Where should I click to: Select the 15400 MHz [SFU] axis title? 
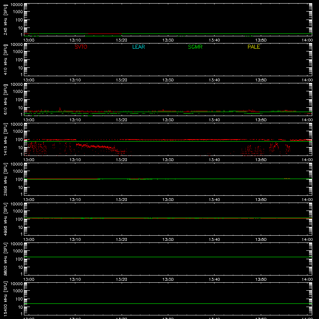(5, 299)
